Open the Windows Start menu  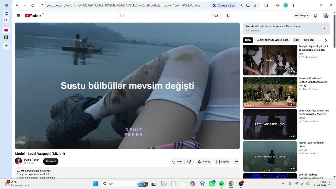click(x=95, y=184)
